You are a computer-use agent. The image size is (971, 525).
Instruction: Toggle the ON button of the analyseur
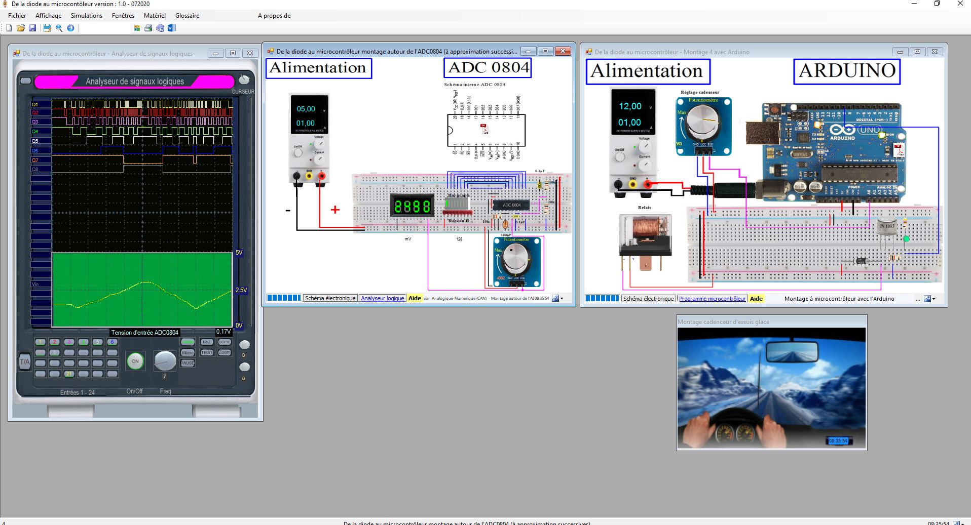[x=135, y=361]
